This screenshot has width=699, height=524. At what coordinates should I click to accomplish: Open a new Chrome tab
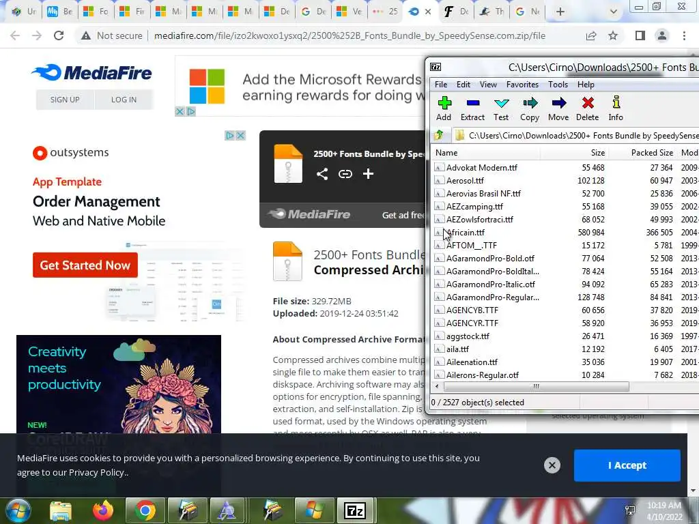coord(560,12)
